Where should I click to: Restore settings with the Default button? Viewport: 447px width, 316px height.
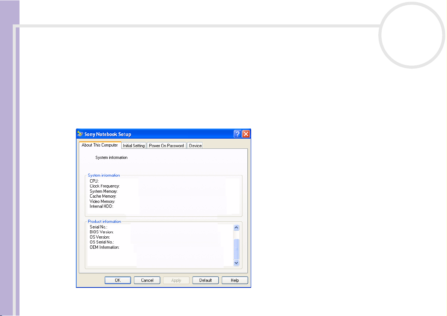pyautogui.click(x=206, y=280)
